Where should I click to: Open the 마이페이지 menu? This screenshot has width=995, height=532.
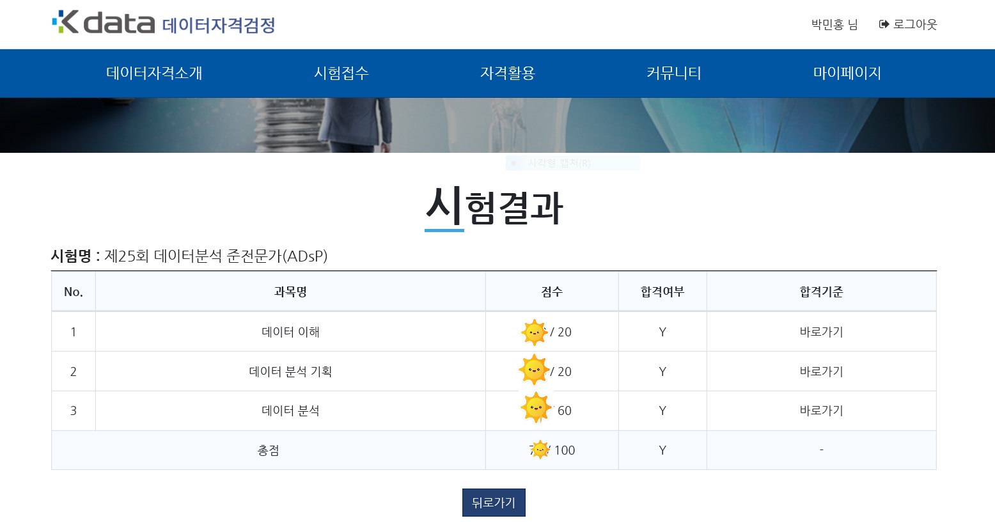tap(847, 73)
